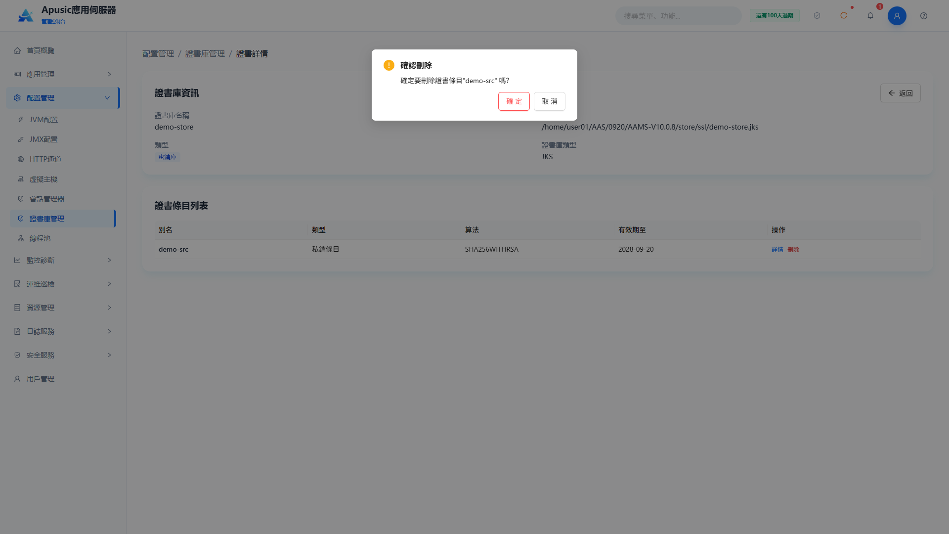The height and width of the screenshot is (534, 949).
Task: Expand the 安全服務 menu chevron
Action: 109,355
